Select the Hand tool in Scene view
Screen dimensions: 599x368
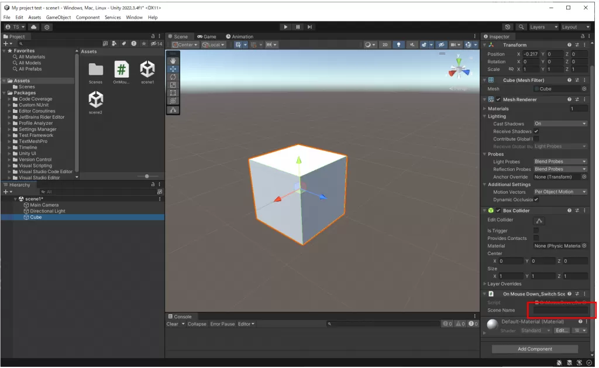coord(173,60)
